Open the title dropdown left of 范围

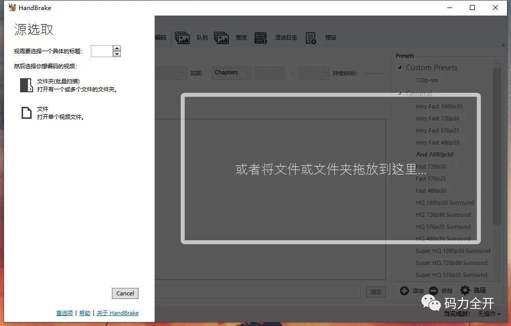click(171, 73)
